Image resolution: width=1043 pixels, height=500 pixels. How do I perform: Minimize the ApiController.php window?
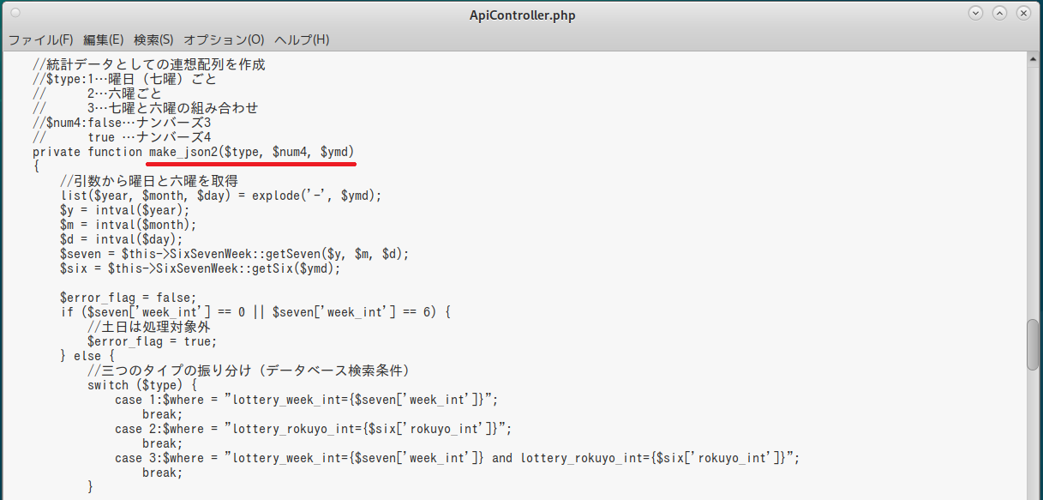click(x=976, y=14)
